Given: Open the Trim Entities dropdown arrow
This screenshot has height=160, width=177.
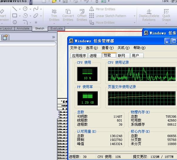Looking at the screenshot, I should [54, 23].
